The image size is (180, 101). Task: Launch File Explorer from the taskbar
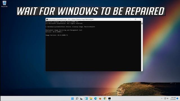point(91,98)
